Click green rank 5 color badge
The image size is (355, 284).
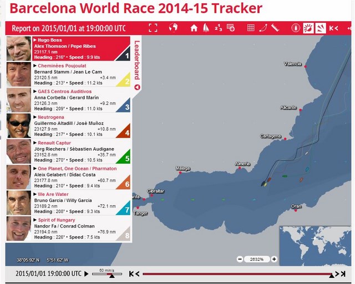[125, 157]
